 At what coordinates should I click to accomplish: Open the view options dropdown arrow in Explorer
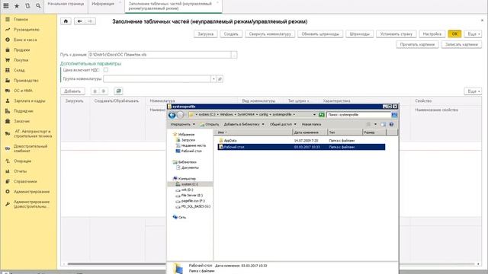[x=375, y=124]
